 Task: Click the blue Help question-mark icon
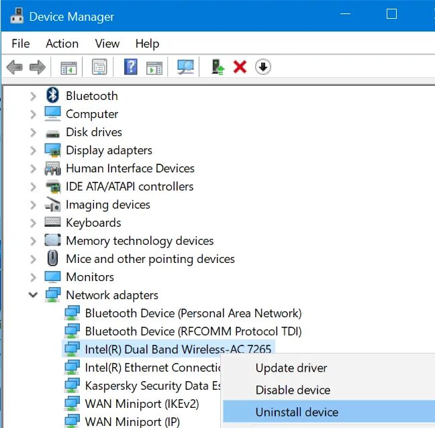pos(131,67)
